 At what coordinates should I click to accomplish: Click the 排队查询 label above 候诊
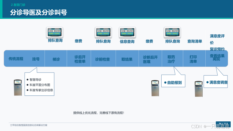tap(55, 40)
